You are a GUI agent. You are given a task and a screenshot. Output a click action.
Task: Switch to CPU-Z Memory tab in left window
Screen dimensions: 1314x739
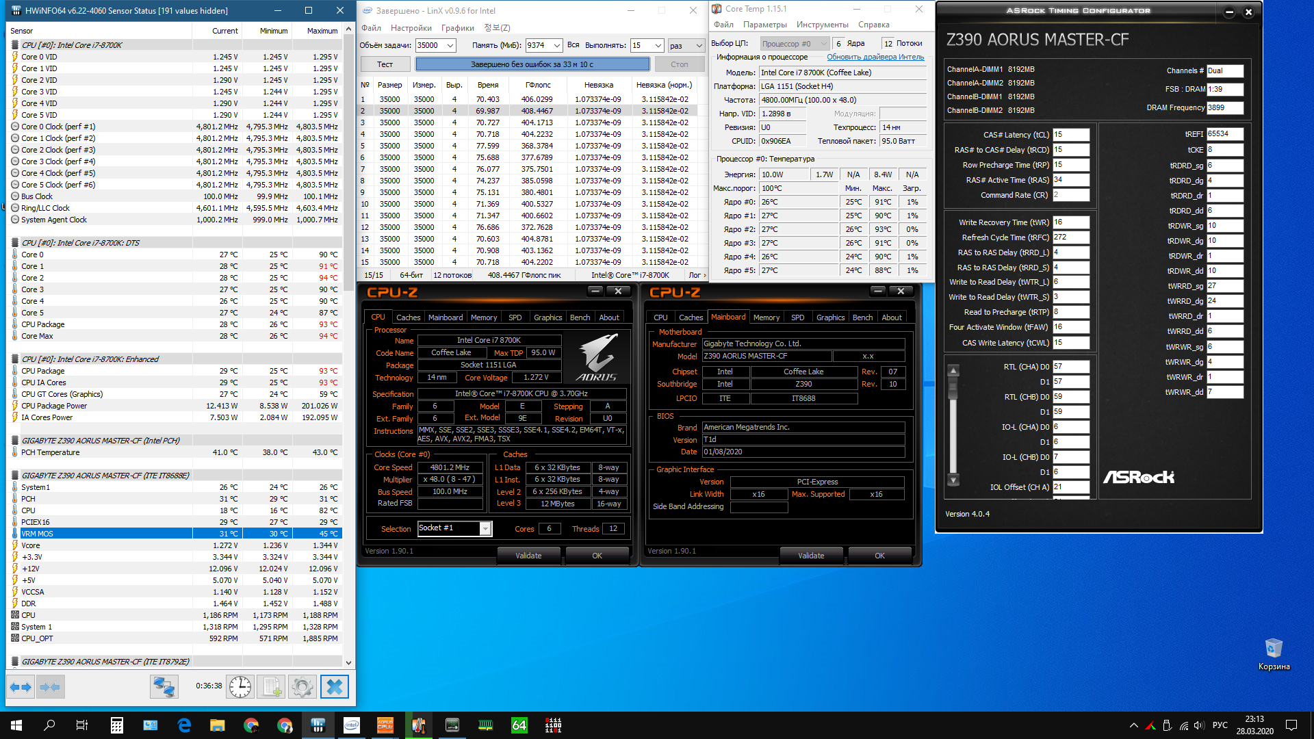point(483,317)
